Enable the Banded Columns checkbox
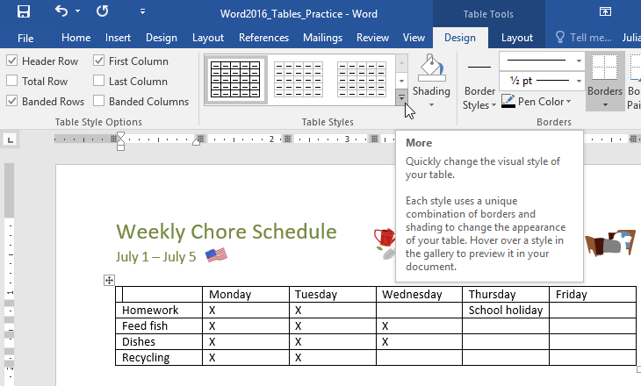The image size is (641, 386). (x=98, y=101)
